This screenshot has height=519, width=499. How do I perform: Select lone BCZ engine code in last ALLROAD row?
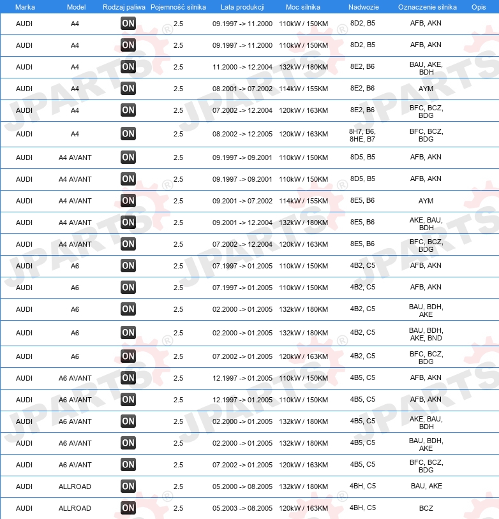426,508
